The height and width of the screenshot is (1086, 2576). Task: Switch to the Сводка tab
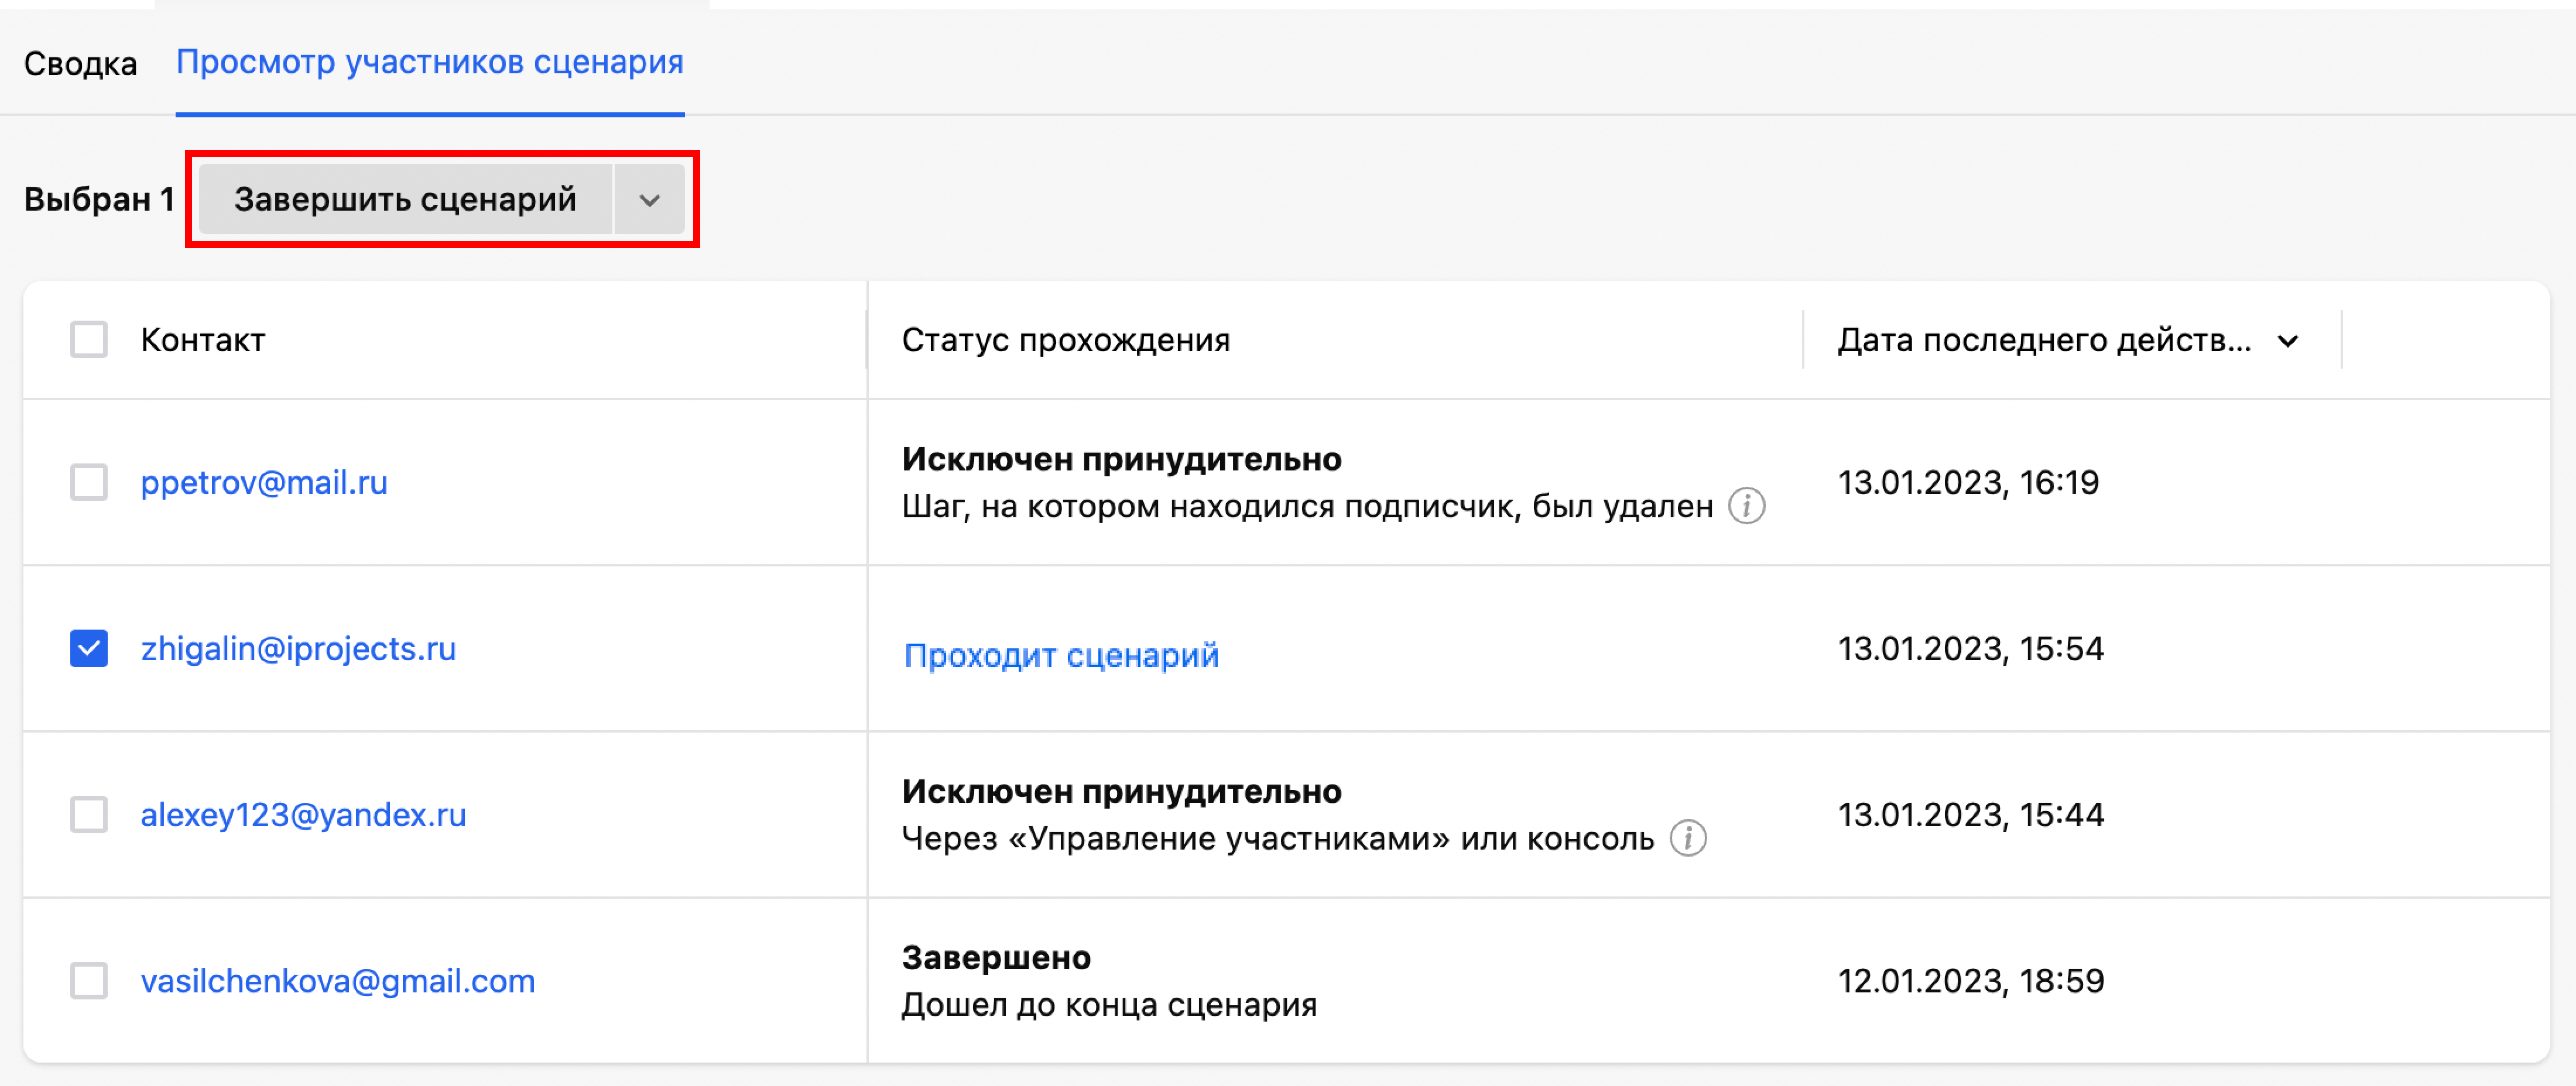click(x=80, y=62)
